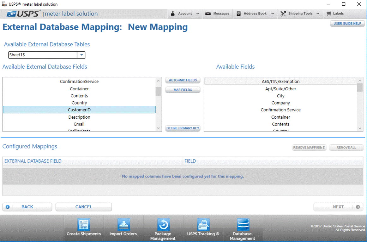Select Country in external database fields
This screenshot has height=242, width=367.
coord(79,103)
